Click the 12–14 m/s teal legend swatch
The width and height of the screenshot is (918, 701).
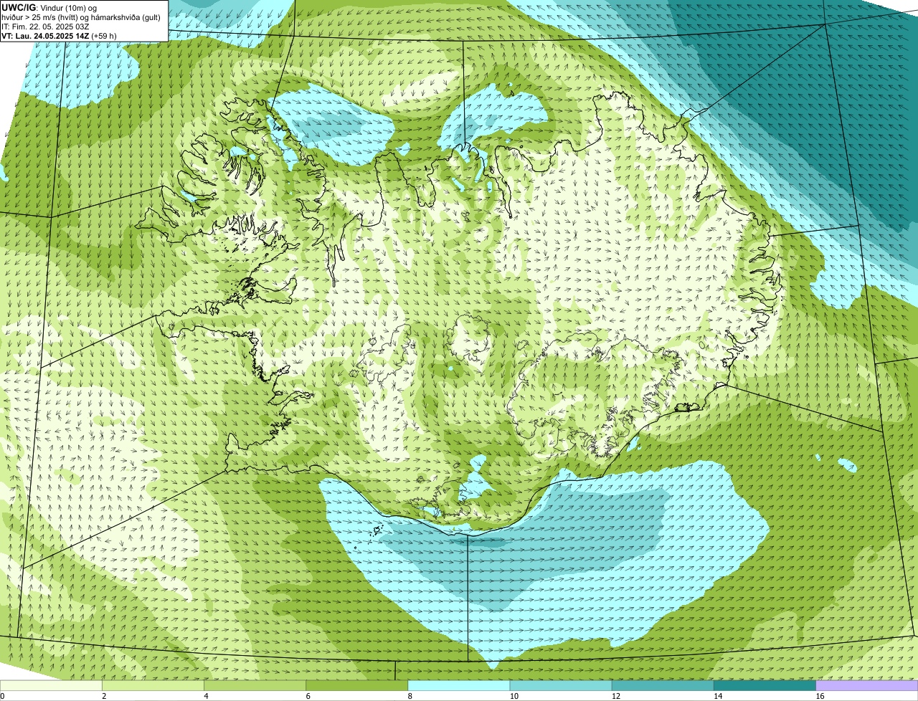pos(663,686)
